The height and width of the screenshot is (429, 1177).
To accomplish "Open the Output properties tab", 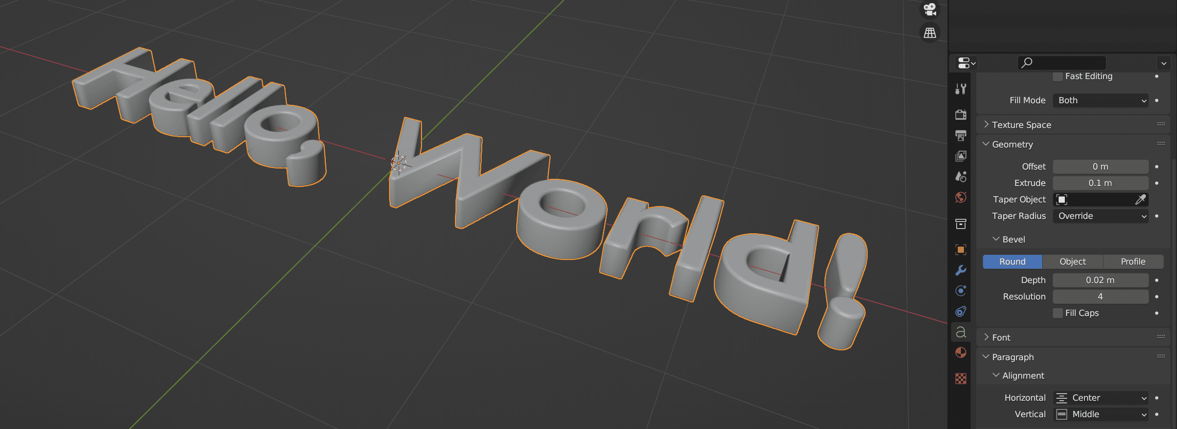I will click(960, 135).
